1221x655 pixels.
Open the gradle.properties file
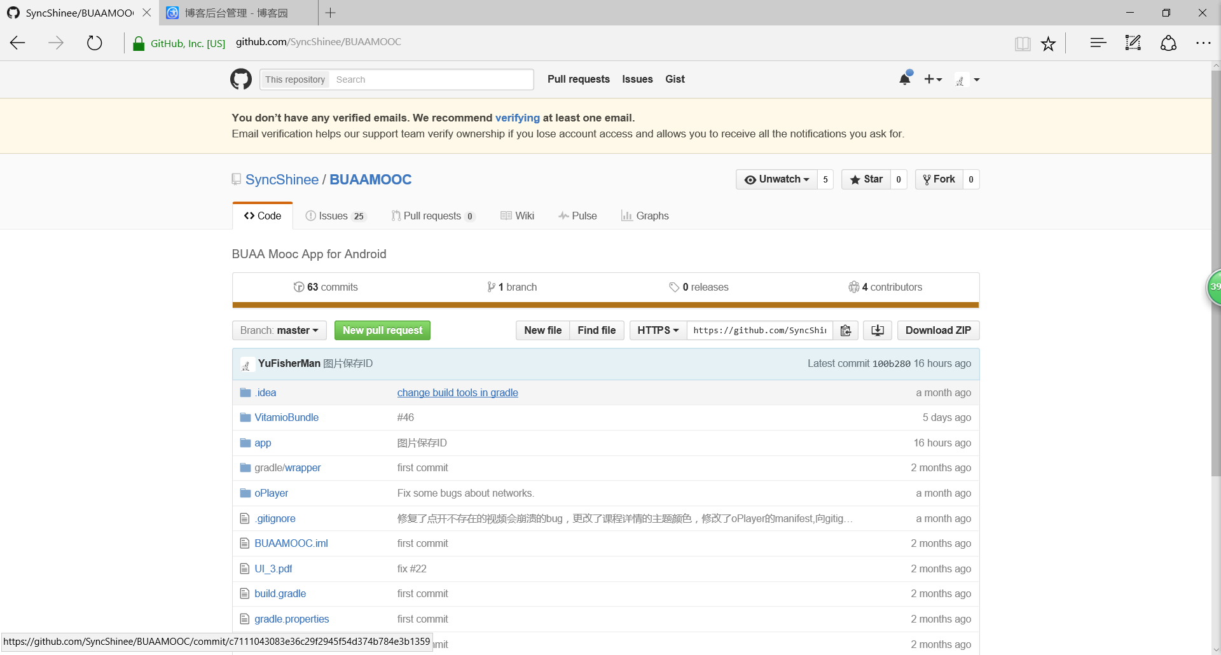click(x=292, y=619)
